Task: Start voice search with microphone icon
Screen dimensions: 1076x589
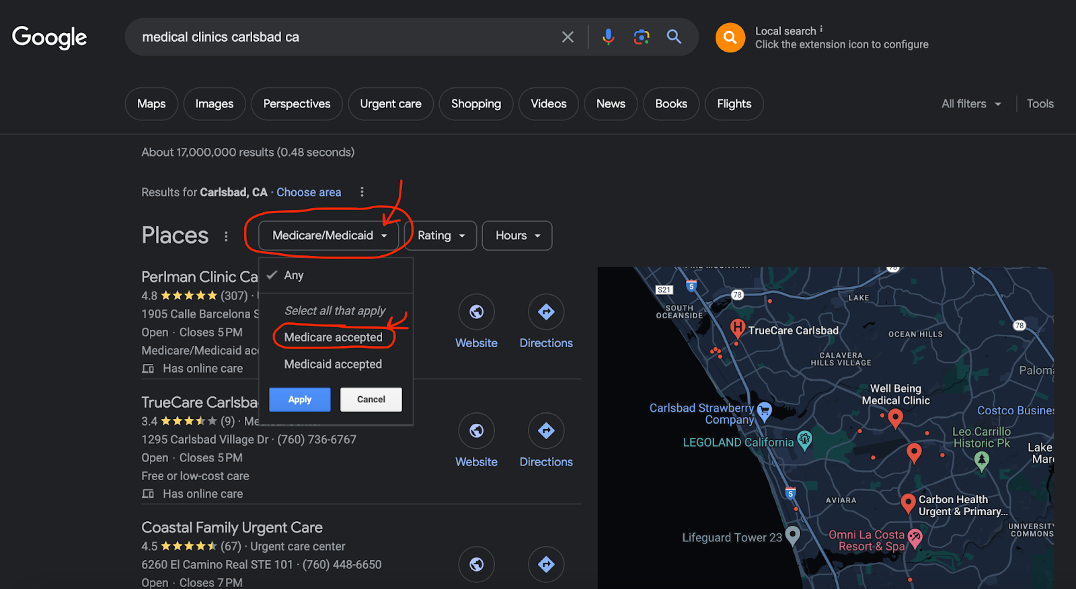Action: click(x=608, y=37)
